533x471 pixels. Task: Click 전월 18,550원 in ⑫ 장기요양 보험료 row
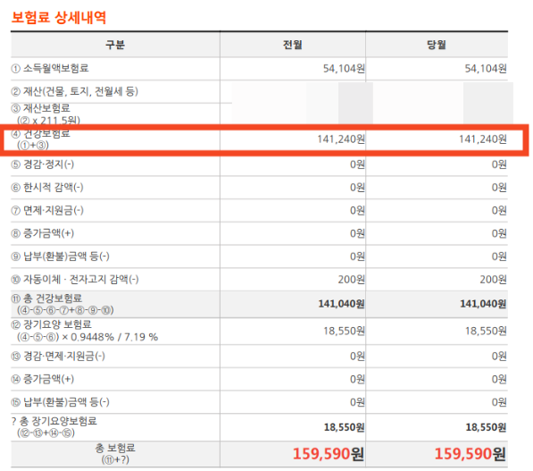point(344,331)
